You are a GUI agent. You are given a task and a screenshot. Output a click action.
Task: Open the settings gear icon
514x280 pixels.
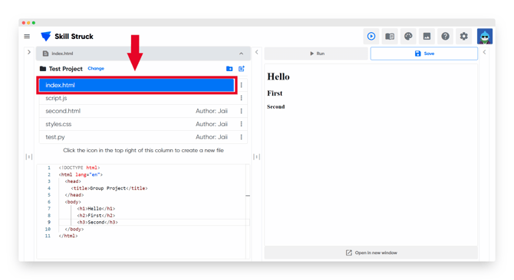click(464, 36)
